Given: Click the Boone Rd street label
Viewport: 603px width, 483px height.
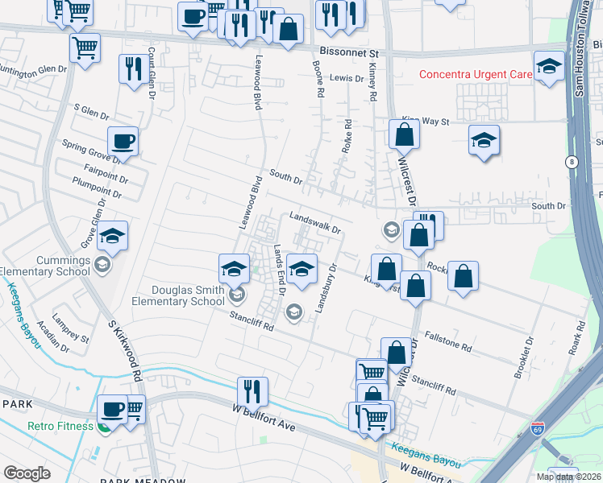Looking at the screenshot, I should [x=318, y=79].
